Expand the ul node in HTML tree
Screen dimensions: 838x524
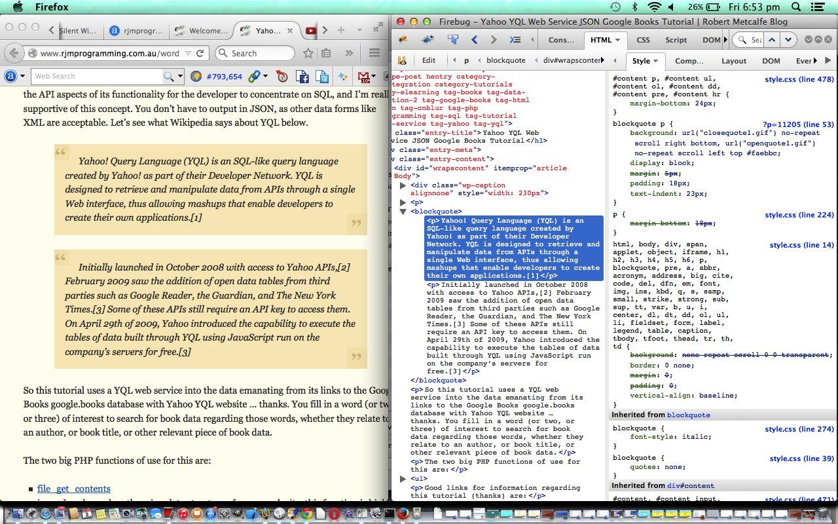coord(403,479)
